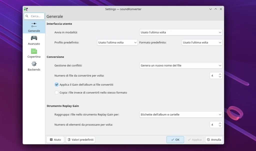Expand the Profilo predefinito dropdown
This screenshot has height=151, width=256.
[x=117, y=42]
